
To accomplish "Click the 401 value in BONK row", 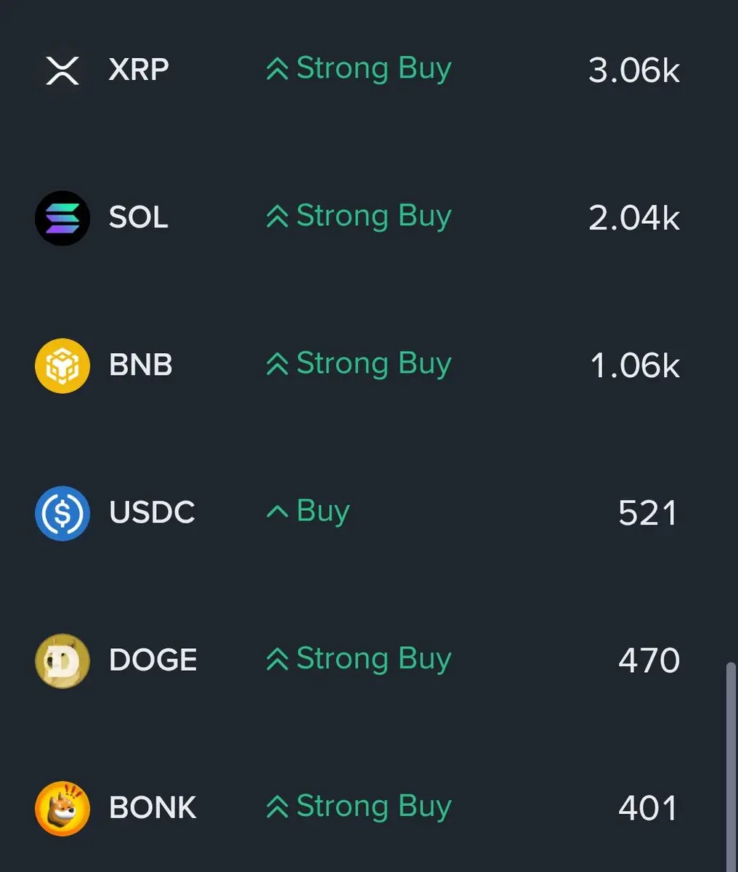I will pos(648,808).
